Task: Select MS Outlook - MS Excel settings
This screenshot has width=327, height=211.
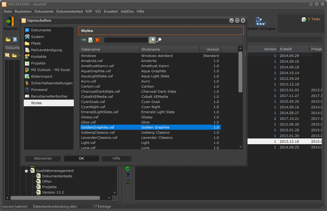Action: click(x=49, y=70)
